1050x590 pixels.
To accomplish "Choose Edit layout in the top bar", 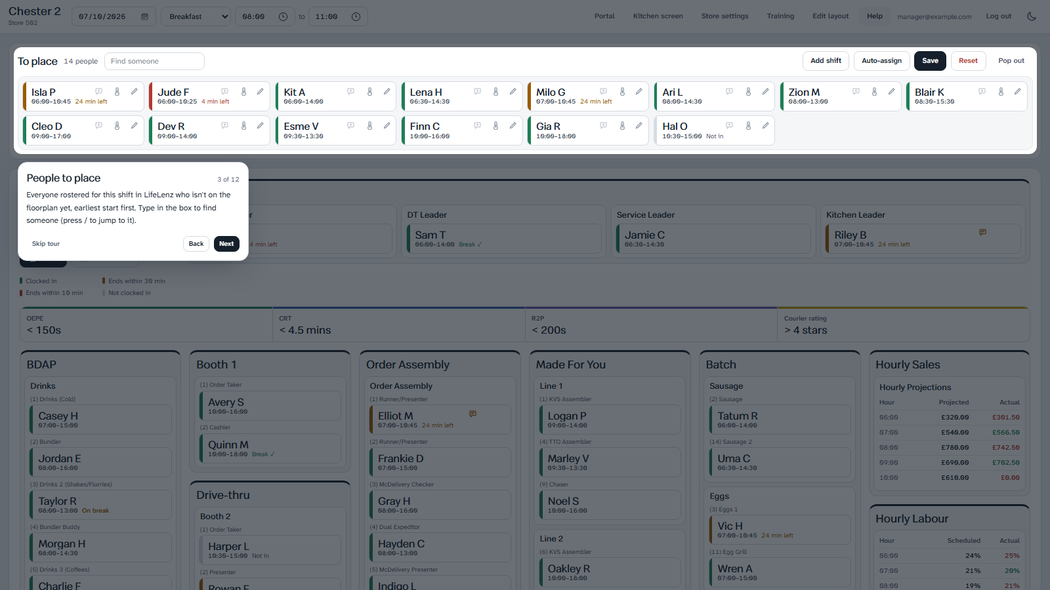I will click(830, 16).
